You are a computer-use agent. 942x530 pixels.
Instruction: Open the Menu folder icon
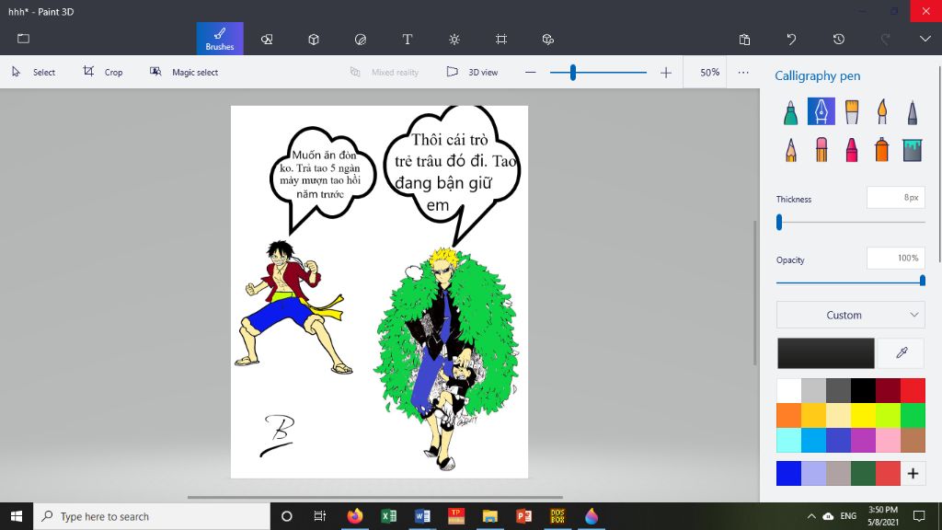[23, 39]
